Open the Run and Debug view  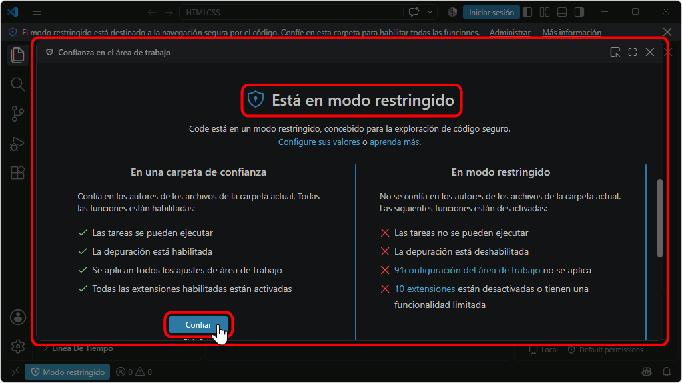(17, 144)
